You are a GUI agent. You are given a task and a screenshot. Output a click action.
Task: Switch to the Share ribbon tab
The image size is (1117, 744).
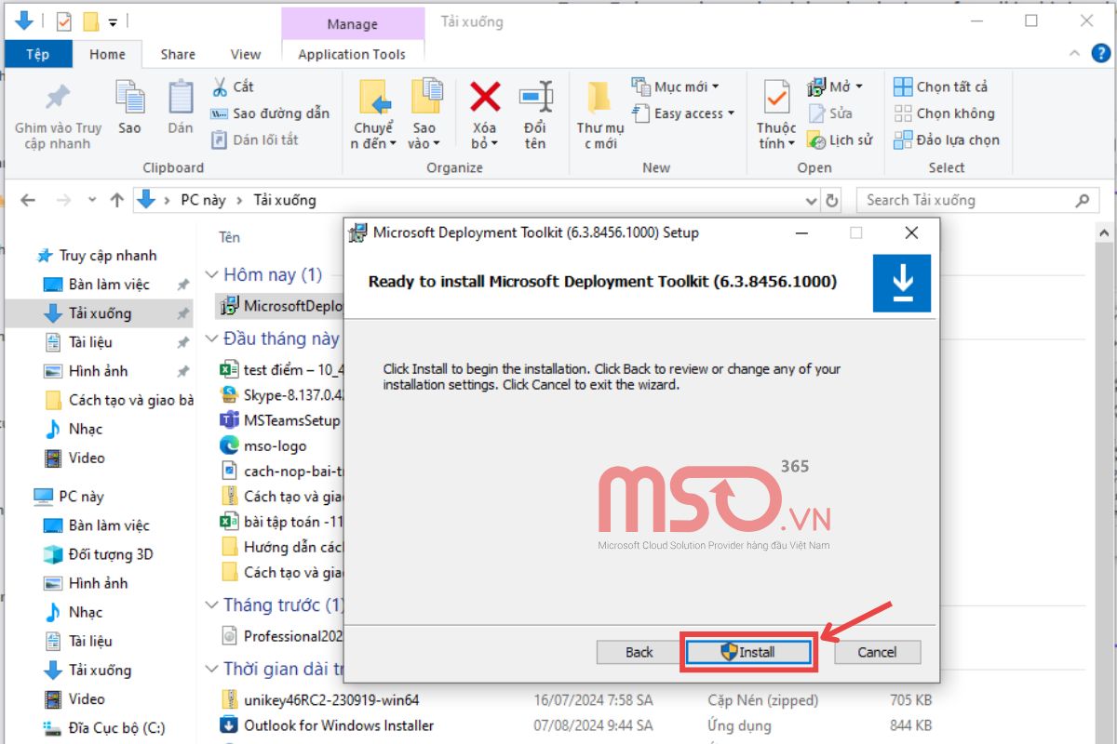(178, 54)
